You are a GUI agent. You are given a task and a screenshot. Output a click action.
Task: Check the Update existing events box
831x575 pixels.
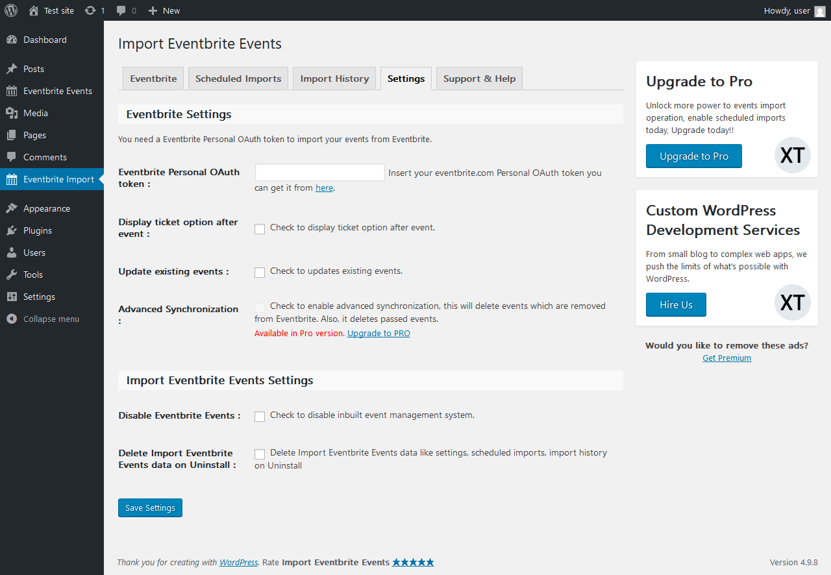pyautogui.click(x=260, y=272)
